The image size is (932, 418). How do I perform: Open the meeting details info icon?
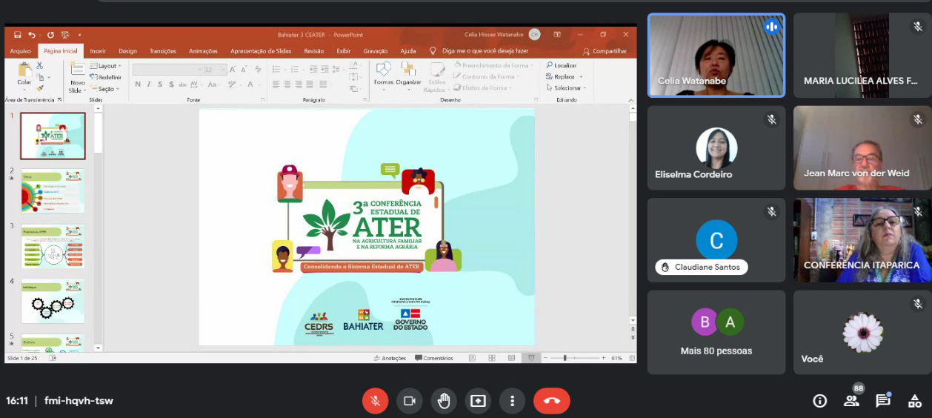click(819, 401)
